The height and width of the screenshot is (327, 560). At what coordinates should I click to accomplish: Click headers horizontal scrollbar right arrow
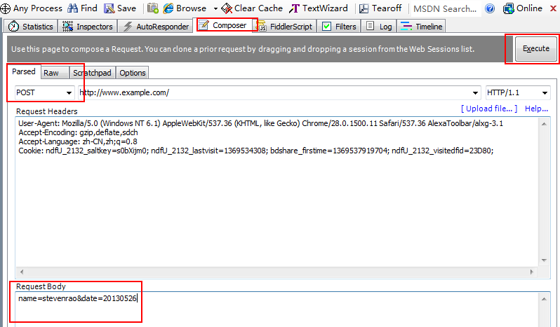coord(532,272)
